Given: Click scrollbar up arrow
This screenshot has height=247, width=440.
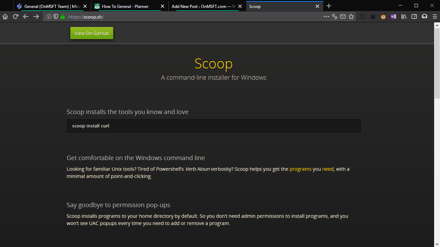Looking at the screenshot, I should point(437,25).
